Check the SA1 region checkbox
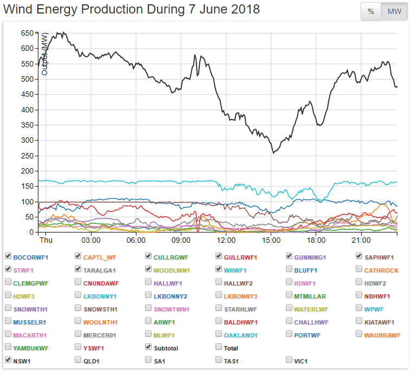 point(149,360)
